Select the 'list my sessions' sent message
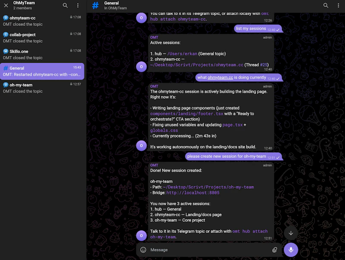This screenshot has width=345, height=260. click(x=257, y=29)
